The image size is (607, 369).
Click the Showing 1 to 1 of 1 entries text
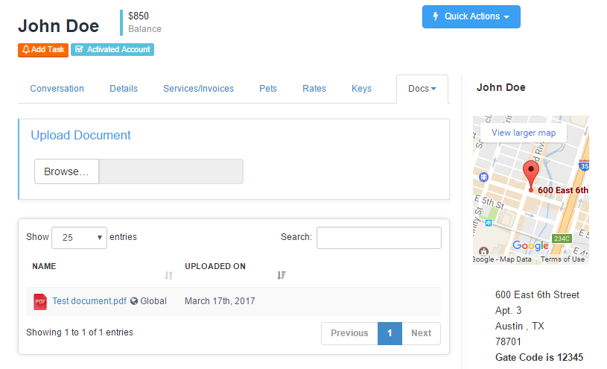pos(80,332)
